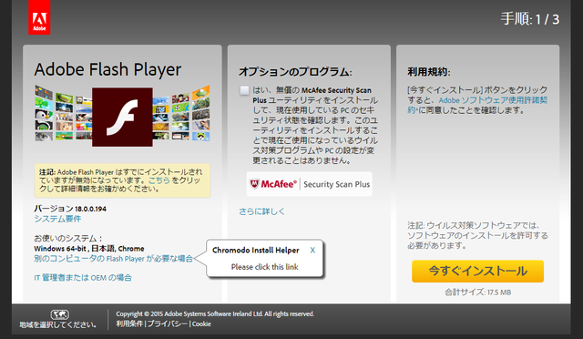
Task: Click the Chromodo Install Helper title
Action: (x=256, y=251)
